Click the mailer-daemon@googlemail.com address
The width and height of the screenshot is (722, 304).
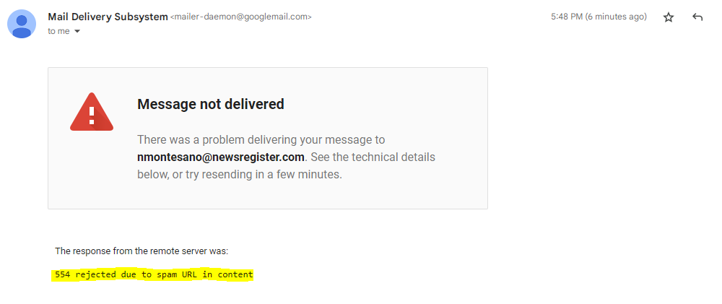241,17
